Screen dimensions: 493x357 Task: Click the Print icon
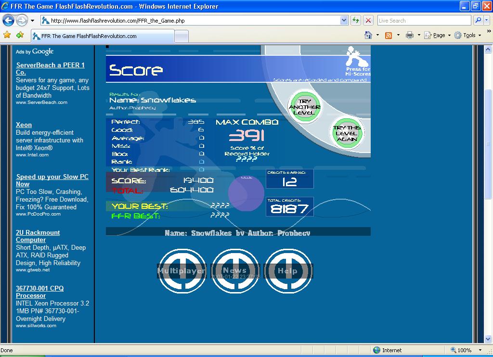(409, 35)
